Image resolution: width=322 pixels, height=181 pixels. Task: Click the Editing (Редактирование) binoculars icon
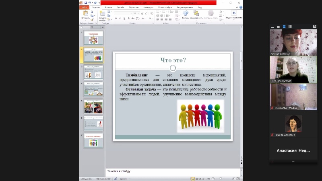(233, 14)
